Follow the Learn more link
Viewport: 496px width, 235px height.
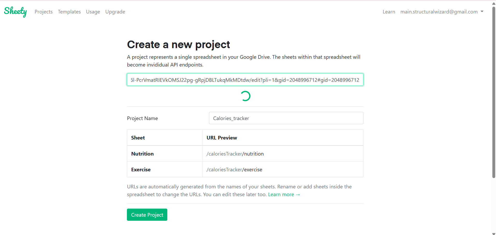(x=284, y=194)
